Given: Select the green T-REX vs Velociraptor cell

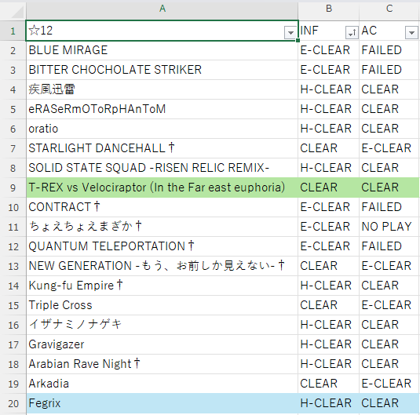Looking at the screenshot, I should (x=162, y=187).
